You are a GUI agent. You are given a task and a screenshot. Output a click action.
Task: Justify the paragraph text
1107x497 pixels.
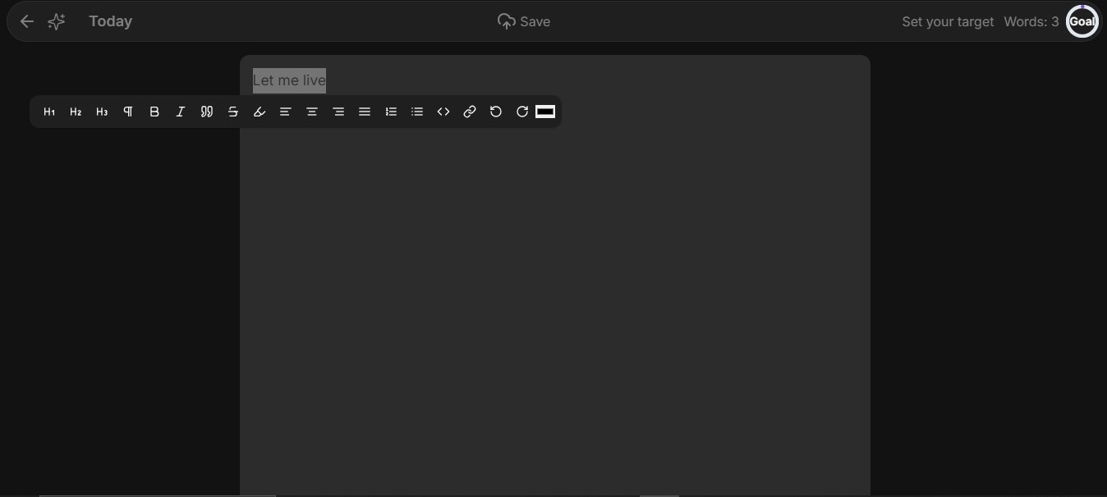[365, 112]
